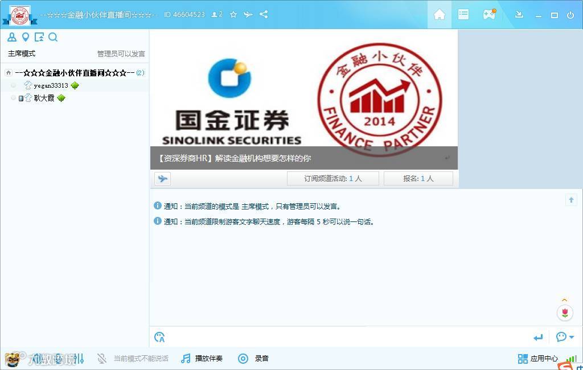
Task: Send a flower with the flower icon
Action: pos(565,313)
